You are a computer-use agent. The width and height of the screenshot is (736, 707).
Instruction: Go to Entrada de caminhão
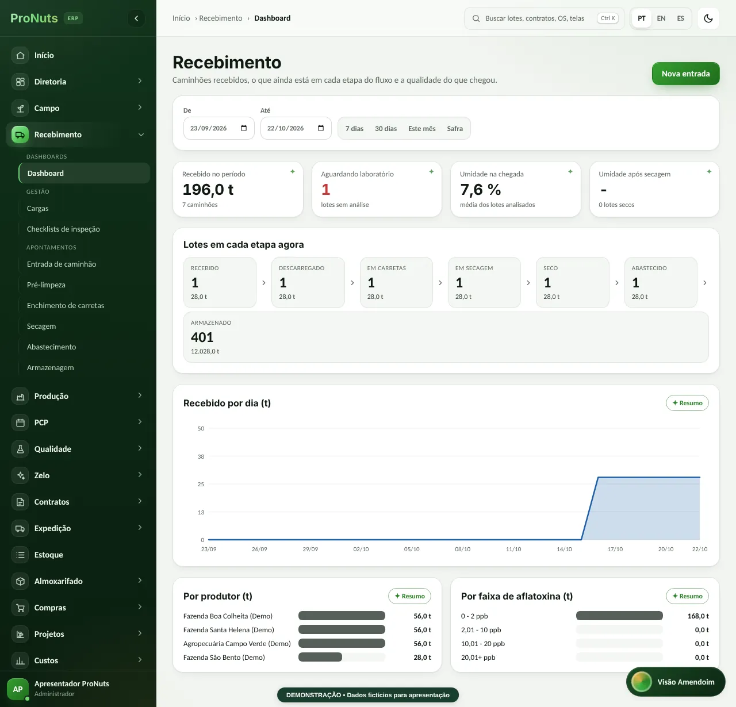tap(85, 264)
